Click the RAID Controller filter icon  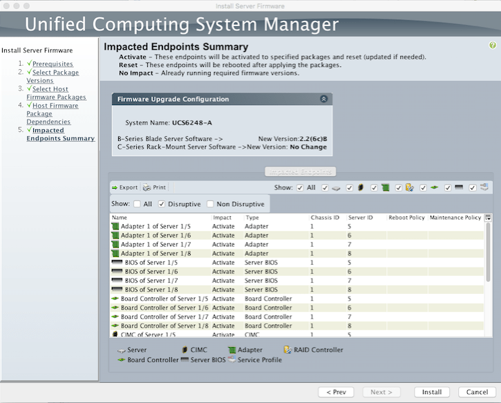[410, 187]
